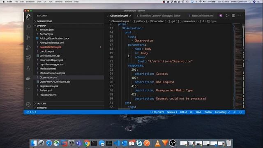The image size is (263, 148).
Task: Change indentation via Spaces: 2
Action: click(x=172, y=112)
